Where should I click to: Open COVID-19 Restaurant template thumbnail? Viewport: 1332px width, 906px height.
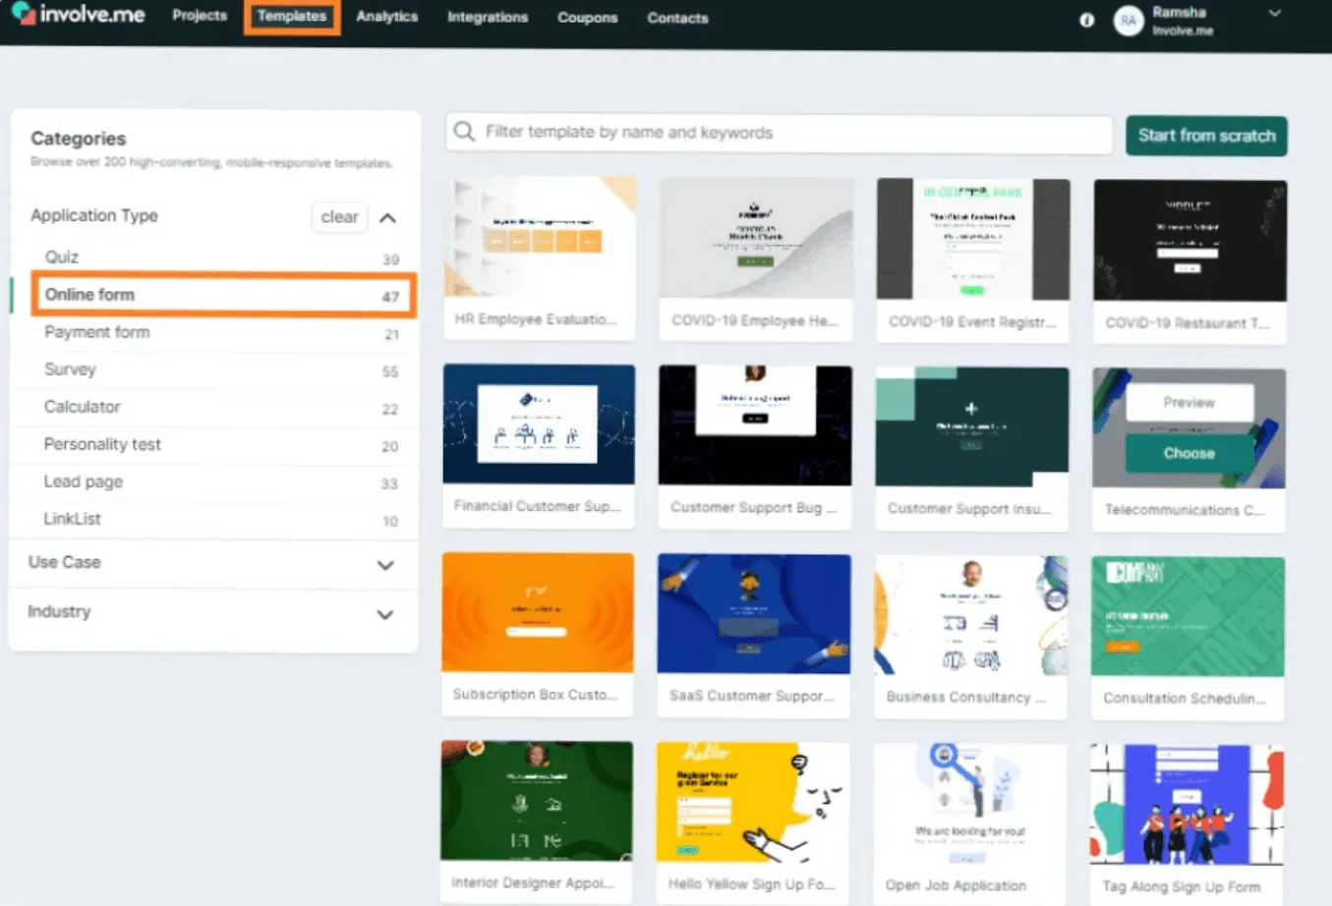pyautogui.click(x=1189, y=241)
